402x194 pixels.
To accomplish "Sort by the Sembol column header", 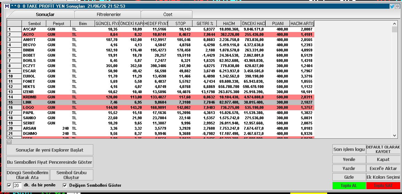I will 34,24.
